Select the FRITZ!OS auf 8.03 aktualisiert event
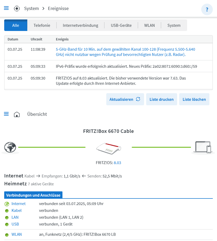The height and width of the screenshot is (241, 217). click(x=108, y=81)
